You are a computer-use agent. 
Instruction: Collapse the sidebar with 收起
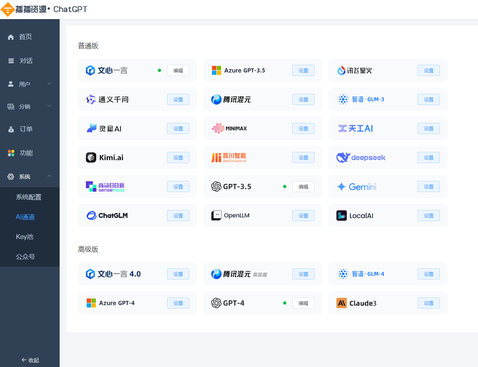tap(30, 360)
